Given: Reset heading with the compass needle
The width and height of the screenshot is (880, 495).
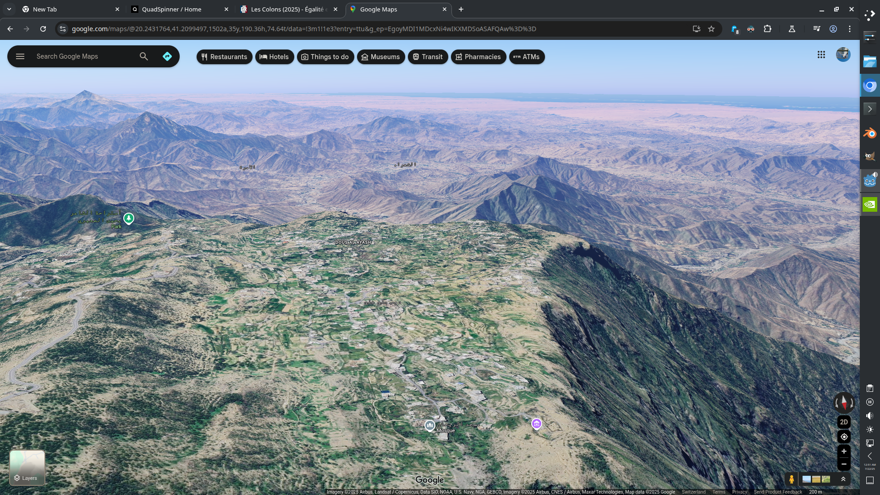Looking at the screenshot, I should click(x=844, y=403).
